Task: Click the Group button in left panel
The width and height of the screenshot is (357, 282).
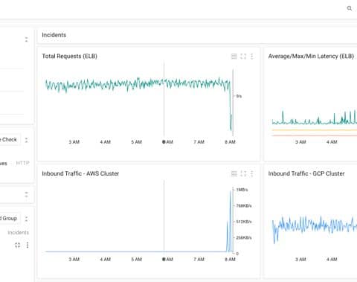Action: point(10,218)
